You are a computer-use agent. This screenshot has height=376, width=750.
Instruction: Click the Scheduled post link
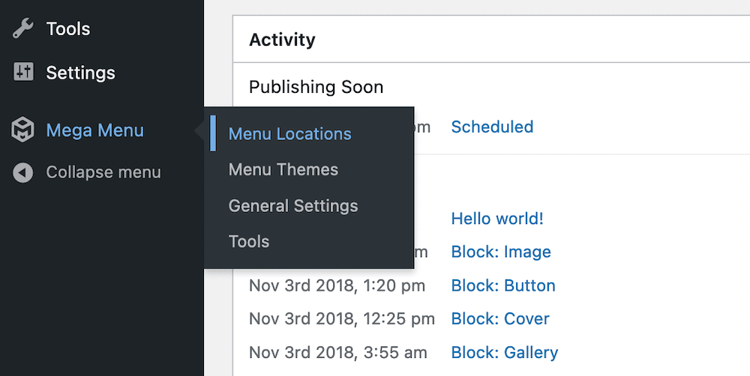point(492,127)
